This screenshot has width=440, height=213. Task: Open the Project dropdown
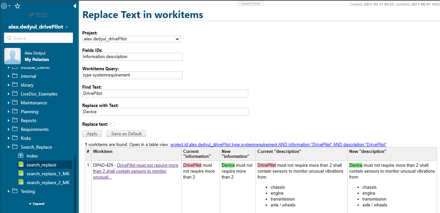[131, 39]
